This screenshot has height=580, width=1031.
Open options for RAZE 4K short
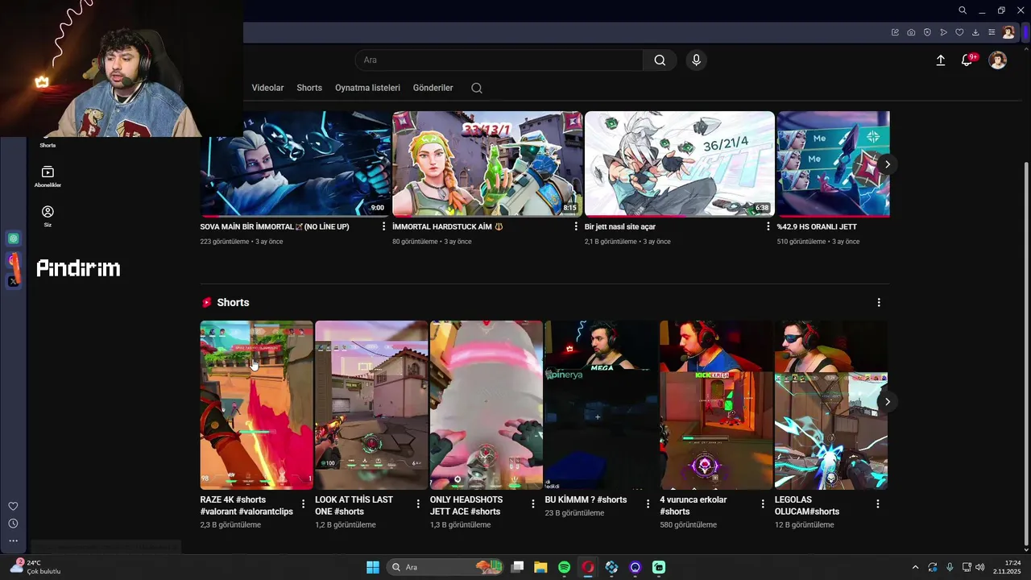point(303,503)
